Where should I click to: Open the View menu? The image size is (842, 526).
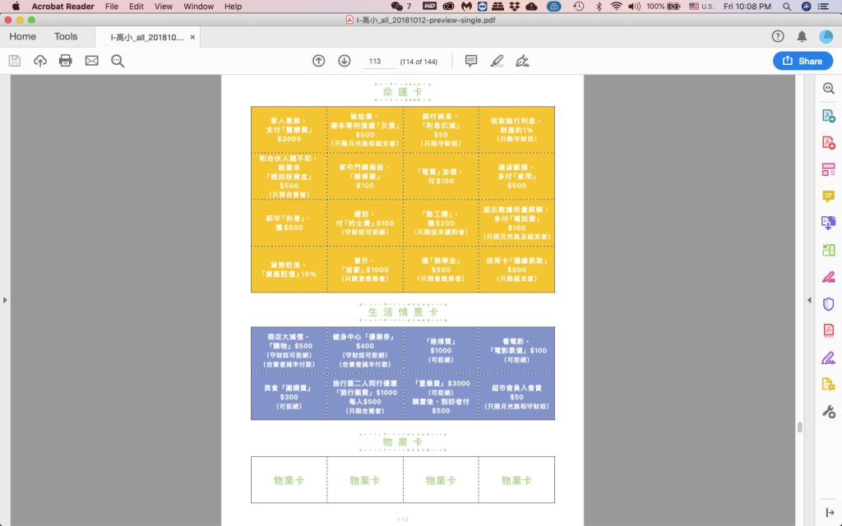point(164,7)
